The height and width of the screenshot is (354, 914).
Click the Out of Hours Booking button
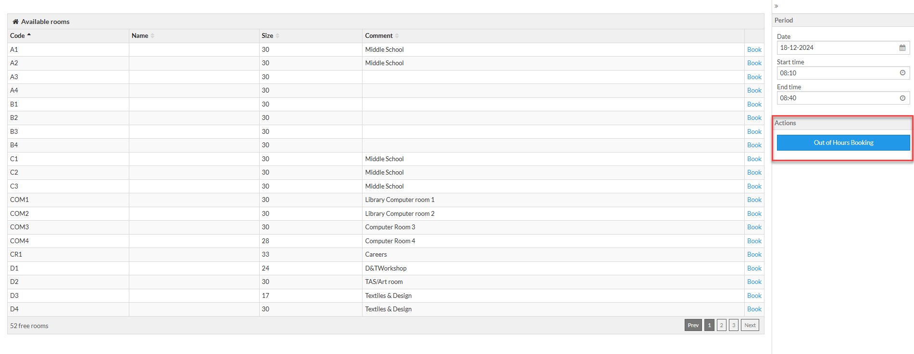point(843,142)
